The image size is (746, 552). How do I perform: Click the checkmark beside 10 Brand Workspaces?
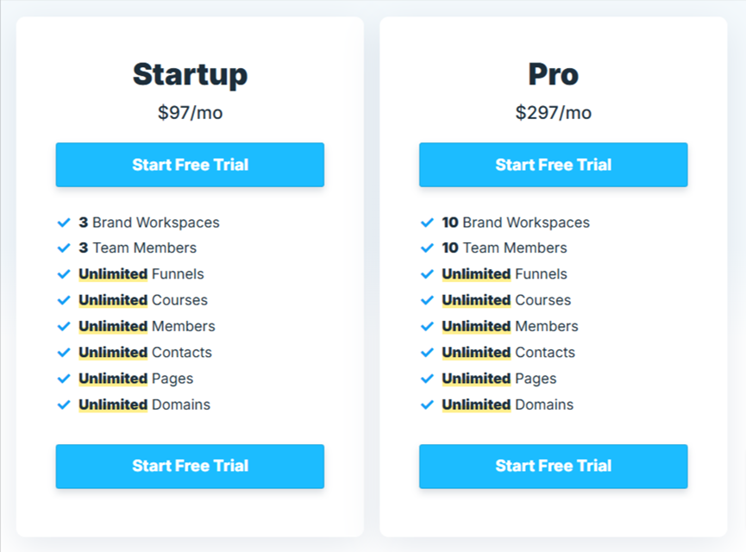coord(427,223)
